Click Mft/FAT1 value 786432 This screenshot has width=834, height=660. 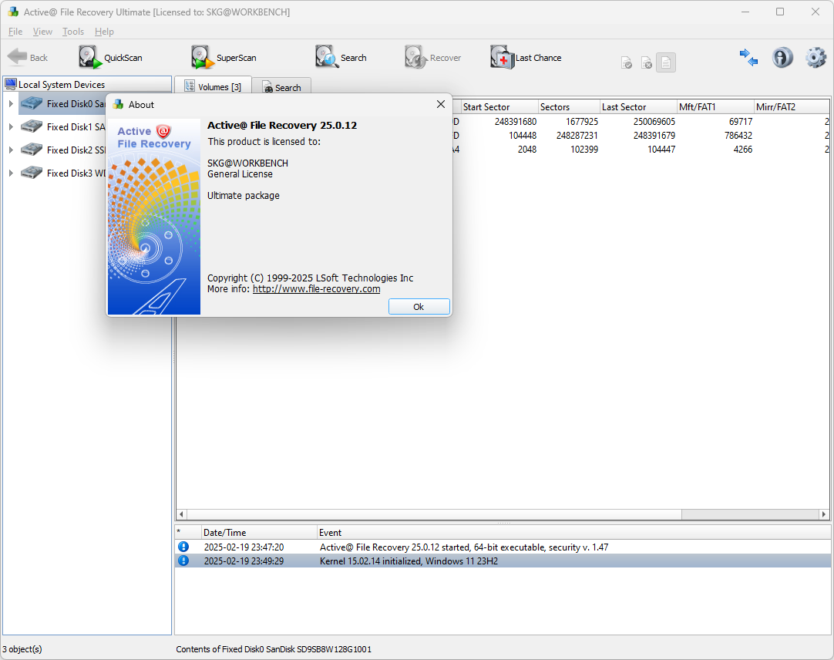click(738, 135)
